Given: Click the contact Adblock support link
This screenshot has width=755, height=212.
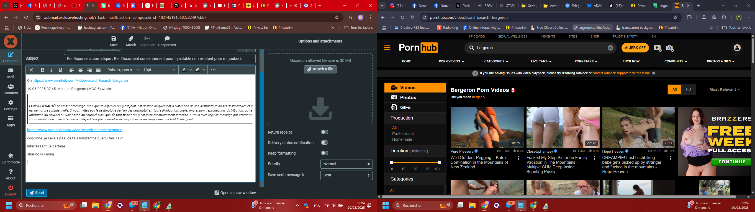Looking at the screenshot, I should coord(621,73).
